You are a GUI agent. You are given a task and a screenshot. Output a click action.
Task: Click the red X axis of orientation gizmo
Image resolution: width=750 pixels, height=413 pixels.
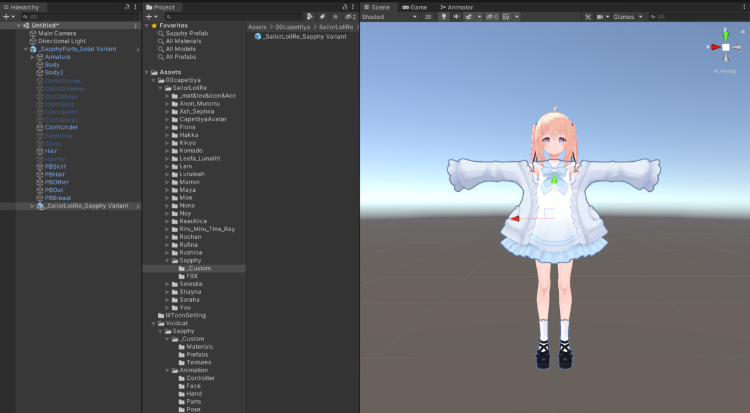pos(715,47)
